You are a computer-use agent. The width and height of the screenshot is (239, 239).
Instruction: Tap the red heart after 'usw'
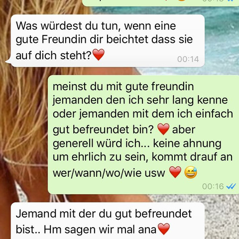point(175,172)
